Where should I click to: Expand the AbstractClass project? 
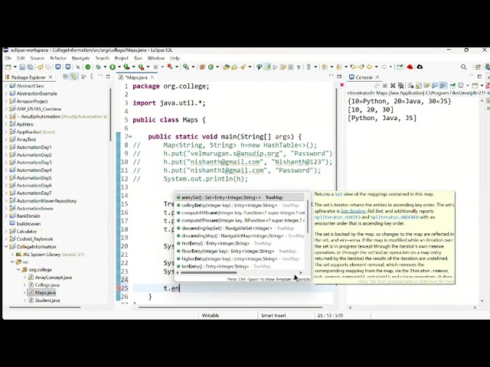pyautogui.click(x=6, y=86)
